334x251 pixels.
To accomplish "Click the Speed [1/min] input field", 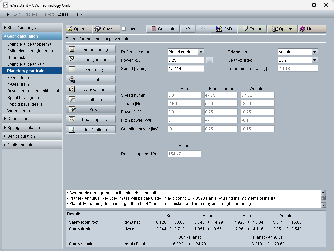I will click(x=186, y=68).
